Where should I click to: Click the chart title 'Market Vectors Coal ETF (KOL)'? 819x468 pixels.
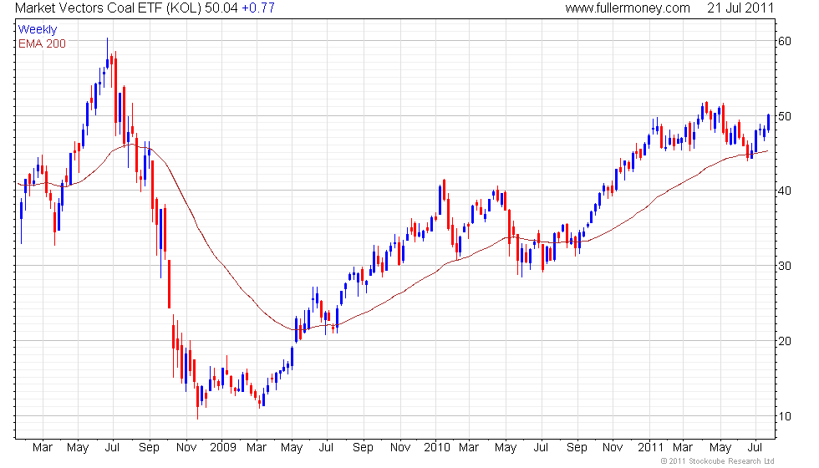(108, 8)
